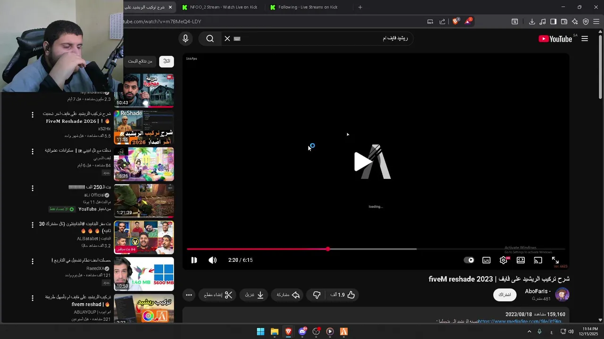This screenshot has height=339, width=604.
Task: Open File Explorer from taskbar
Action: click(275, 331)
